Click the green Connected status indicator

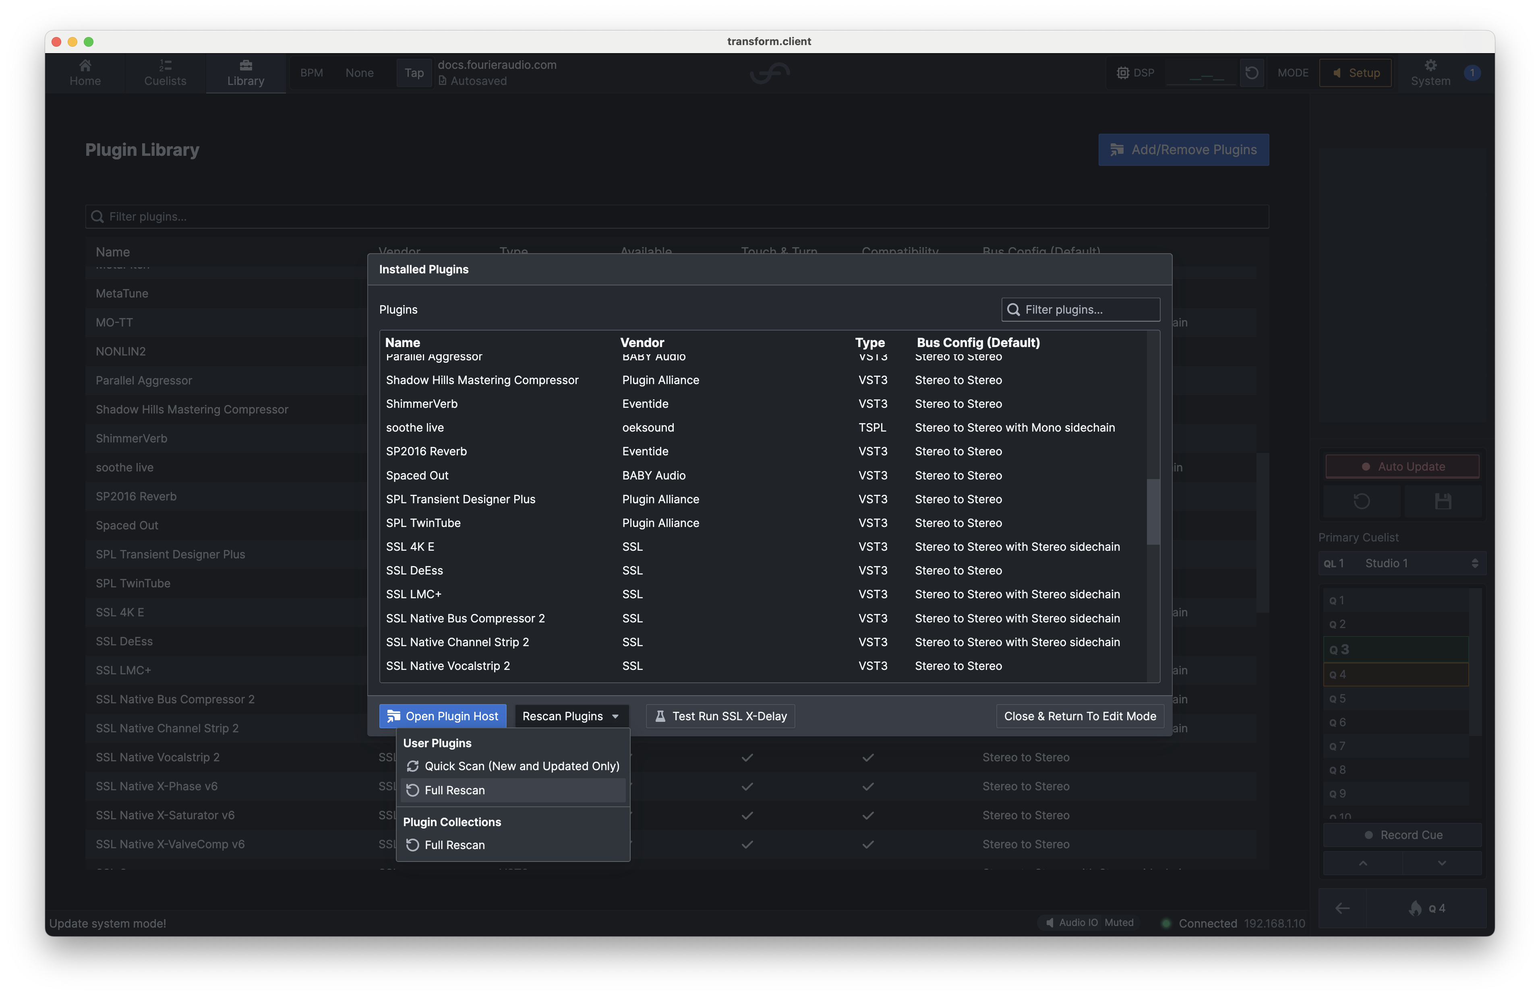tap(1166, 924)
